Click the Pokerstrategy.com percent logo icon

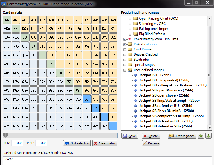pos(130,39)
